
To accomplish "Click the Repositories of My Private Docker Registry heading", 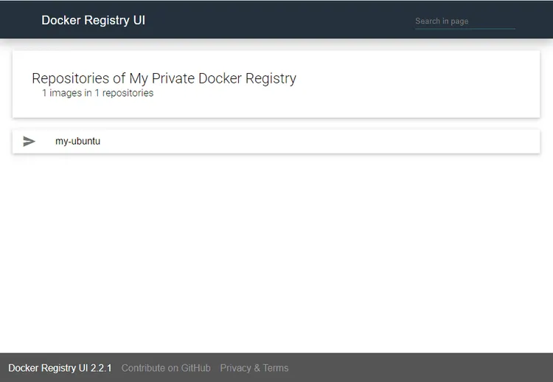I will pyautogui.click(x=164, y=78).
